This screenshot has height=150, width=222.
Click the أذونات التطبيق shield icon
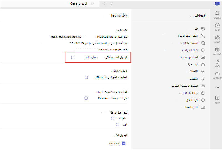pos(203,100)
